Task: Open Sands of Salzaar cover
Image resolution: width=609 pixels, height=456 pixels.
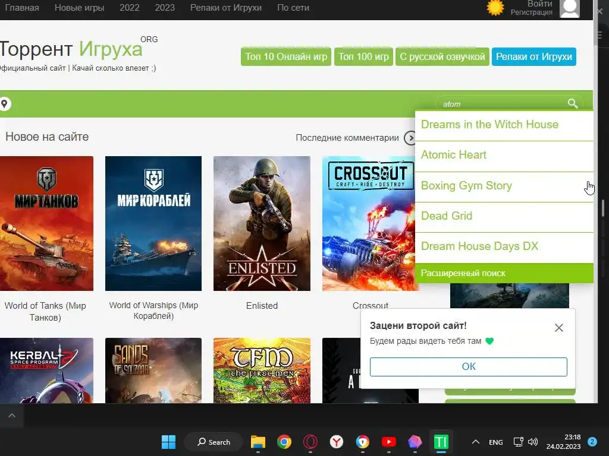Action: point(153,370)
